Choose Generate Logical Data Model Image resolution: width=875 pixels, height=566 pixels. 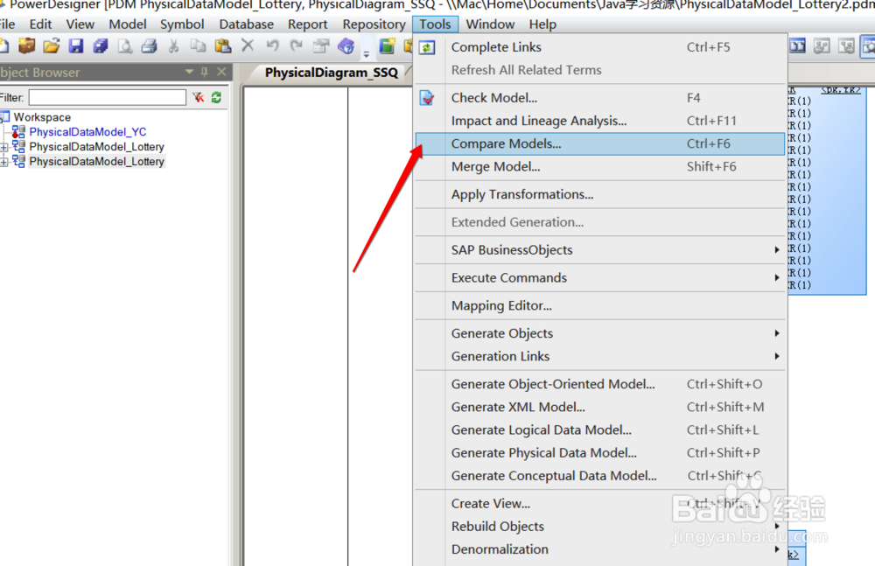tap(600, 430)
